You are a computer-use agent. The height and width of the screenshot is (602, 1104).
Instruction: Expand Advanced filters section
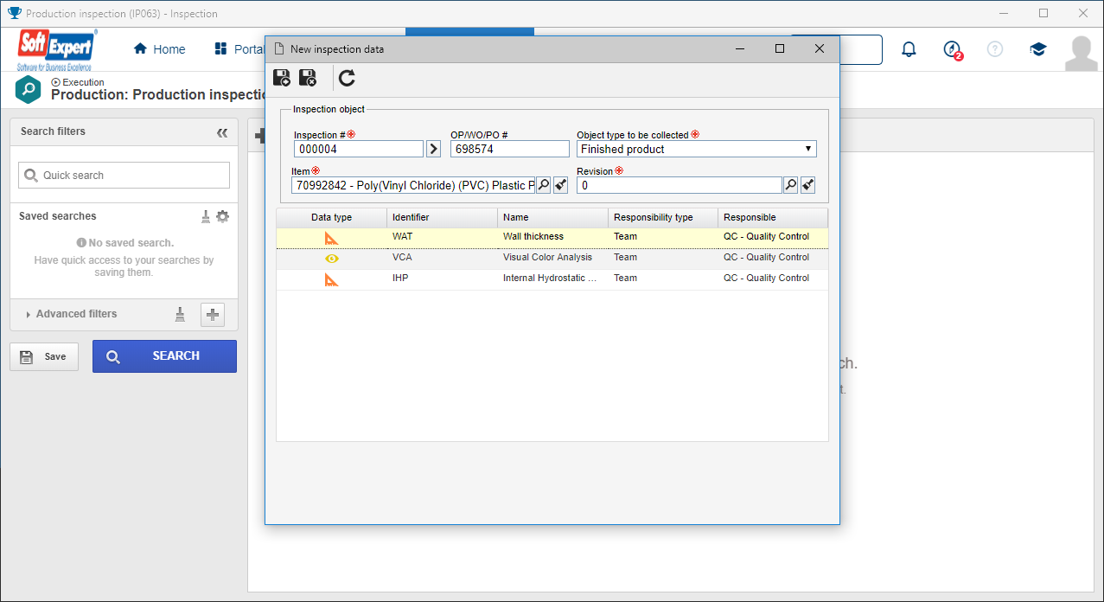(x=72, y=314)
